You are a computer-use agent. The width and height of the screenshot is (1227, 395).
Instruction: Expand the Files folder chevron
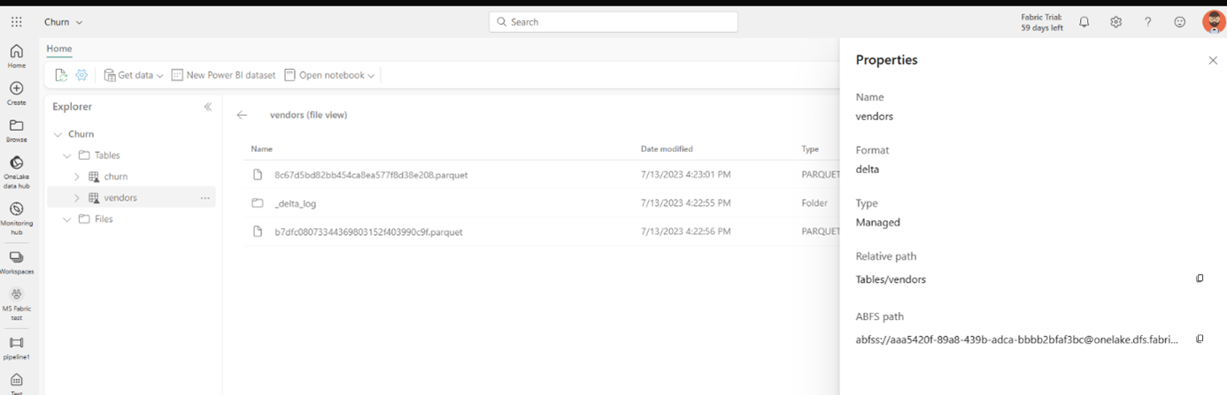[67, 219]
